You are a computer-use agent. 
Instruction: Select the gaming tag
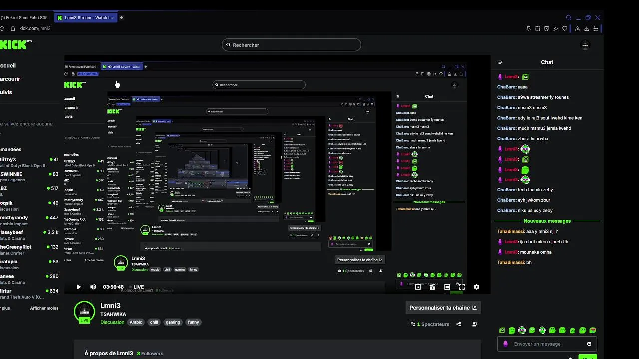[173, 322]
